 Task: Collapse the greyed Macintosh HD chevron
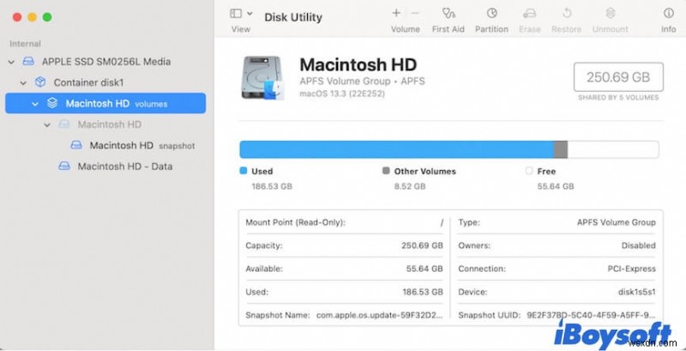coord(47,124)
